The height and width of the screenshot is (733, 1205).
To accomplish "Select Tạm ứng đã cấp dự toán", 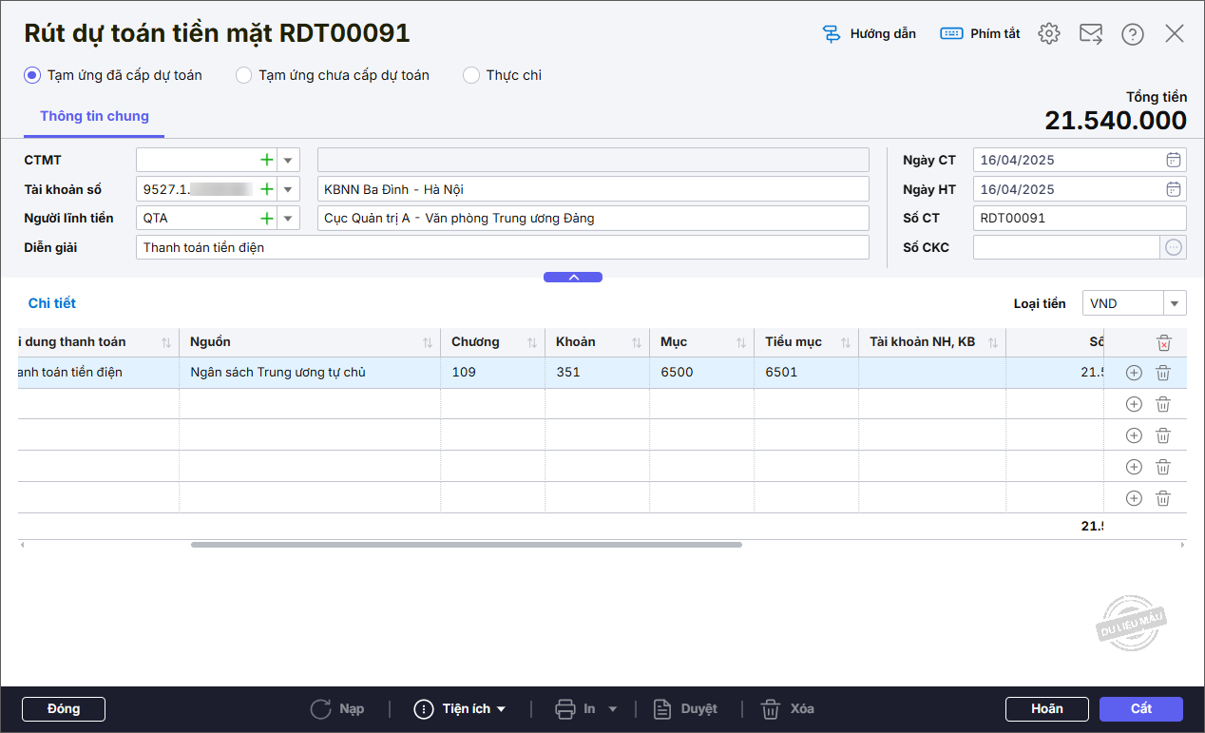I will click(x=32, y=75).
